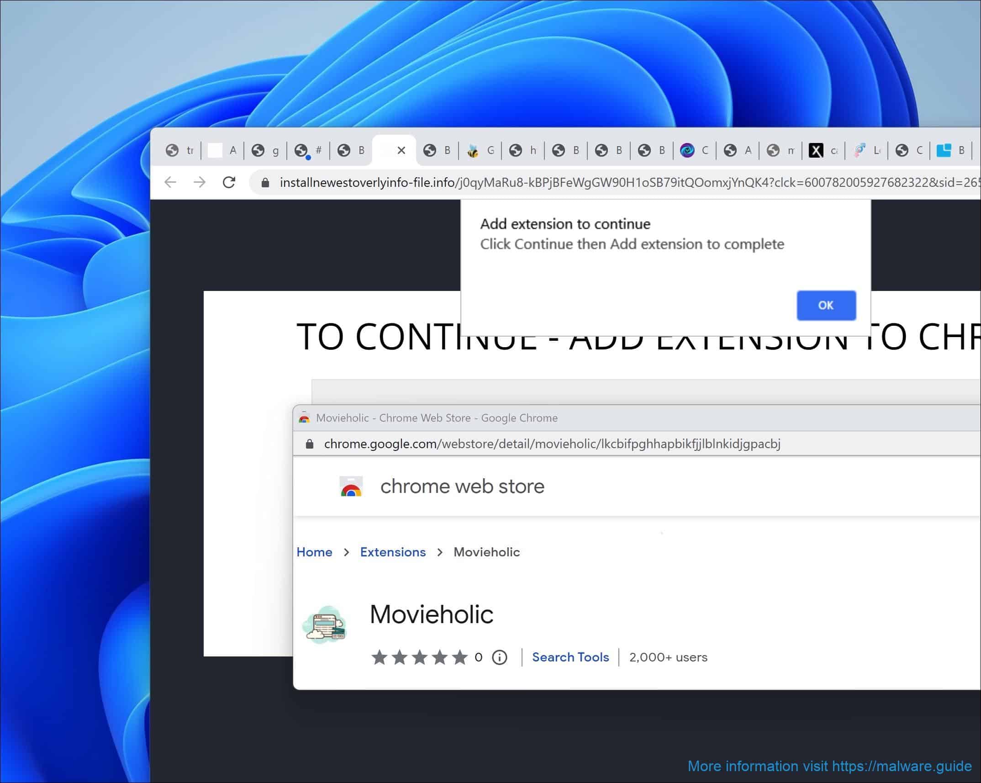Screen dimensions: 981x783
Task: Click the 'Add extension to continue' dialog title
Action: pos(565,224)
